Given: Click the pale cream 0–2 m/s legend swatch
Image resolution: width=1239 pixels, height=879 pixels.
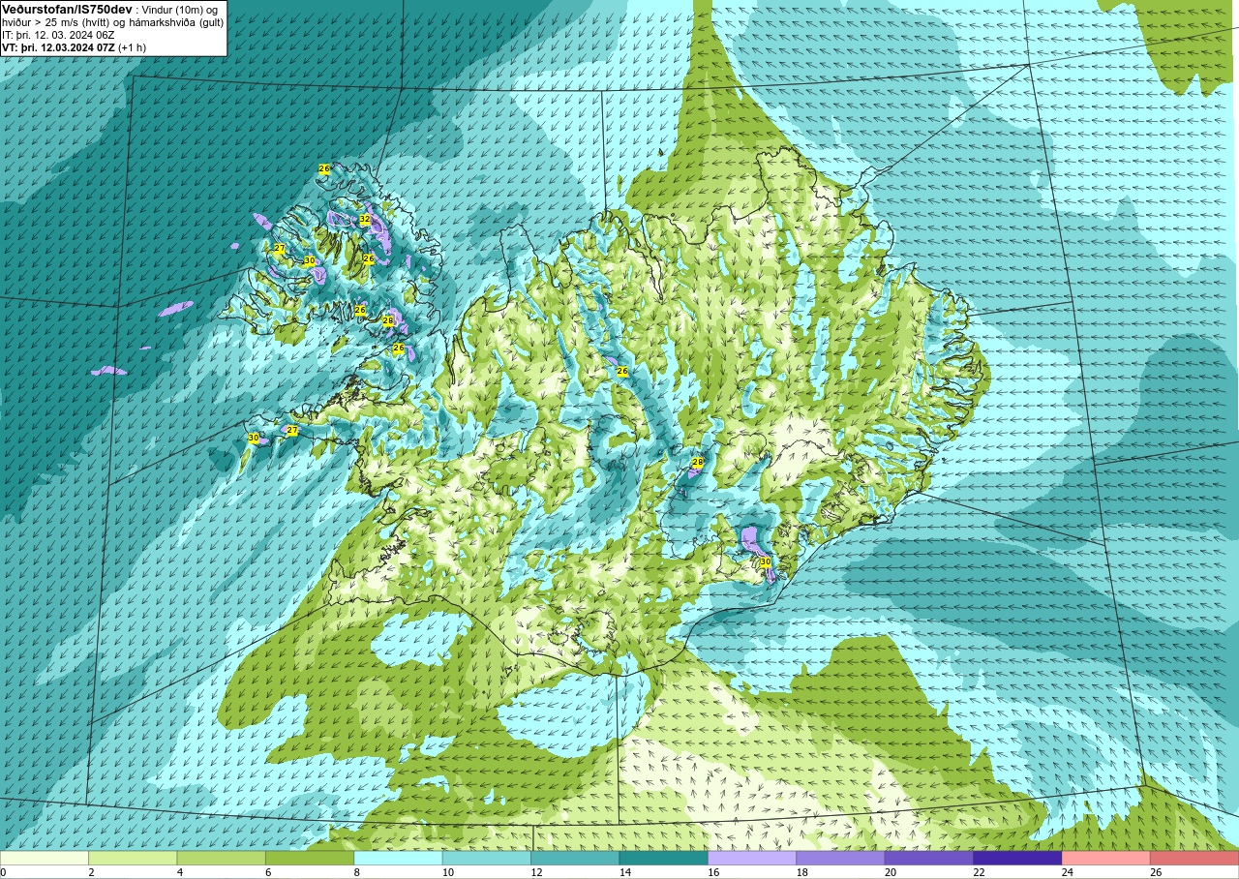Looking at the screenshot, I should (45, 858).
